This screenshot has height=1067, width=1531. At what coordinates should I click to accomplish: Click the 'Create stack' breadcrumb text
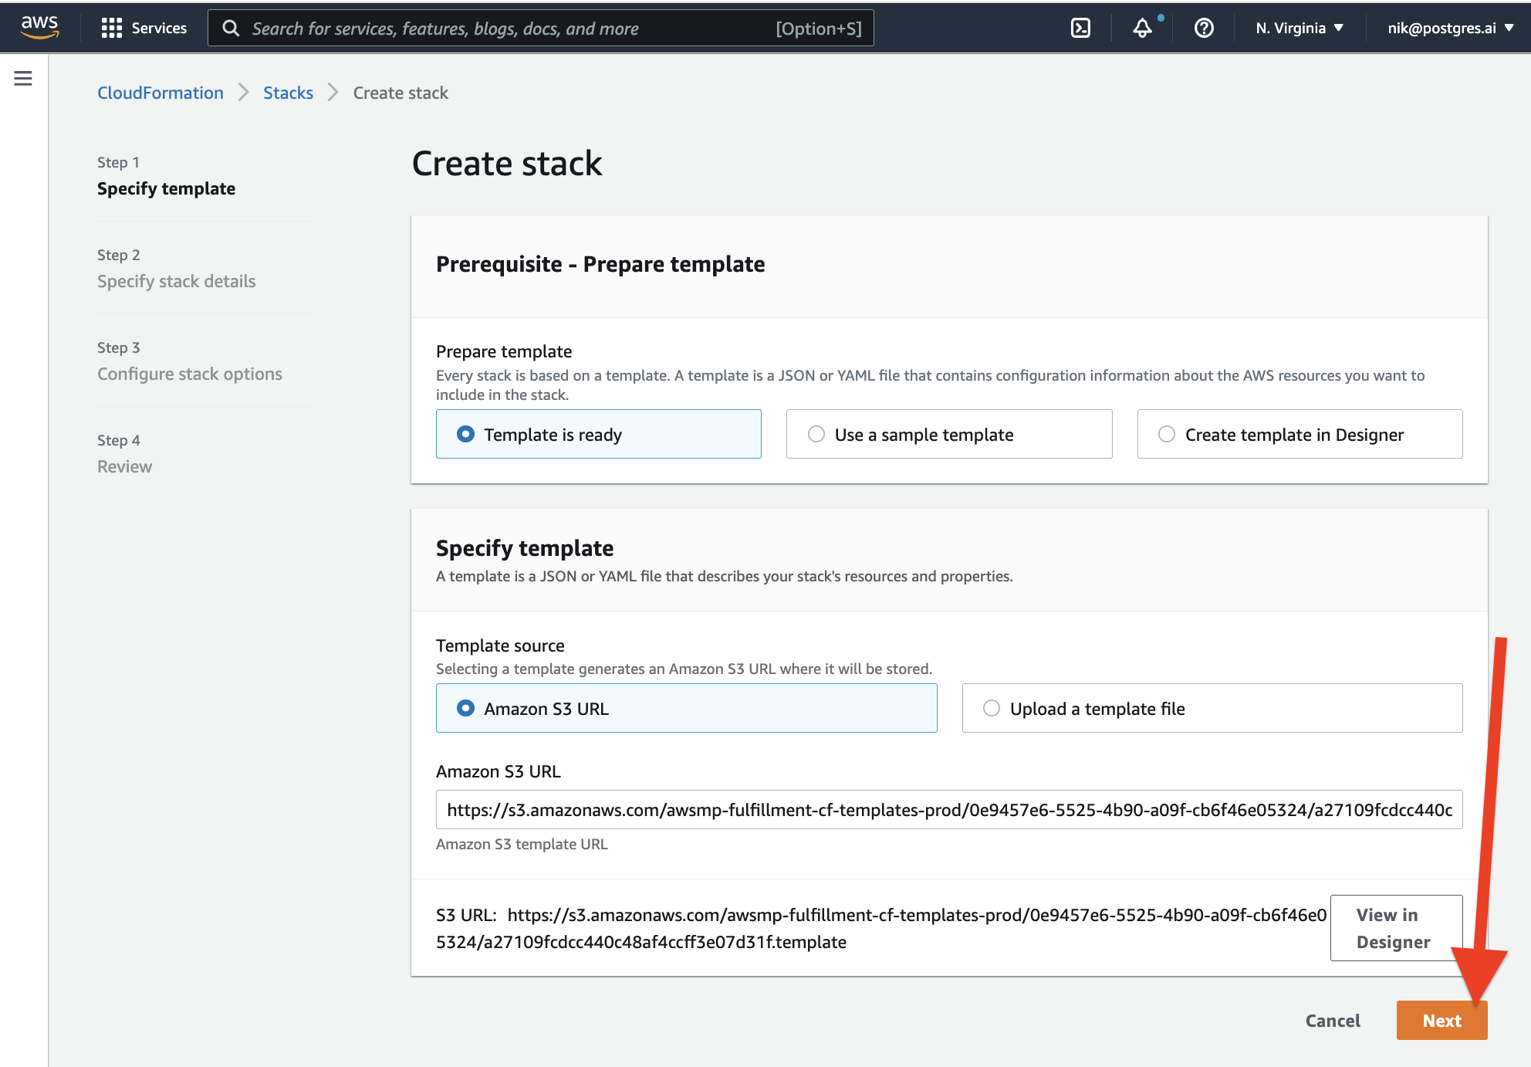tap(400, 93)
